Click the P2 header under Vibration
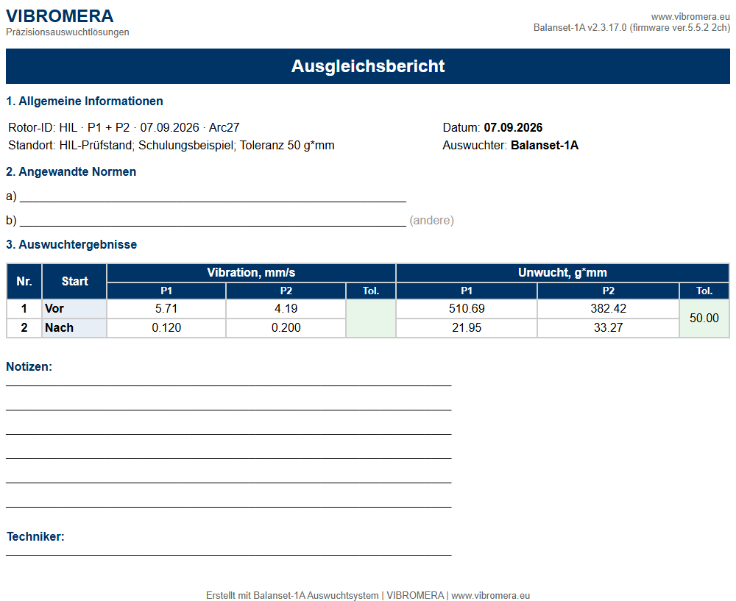Viewport: 736px width, 601px height. click(286, 291)
